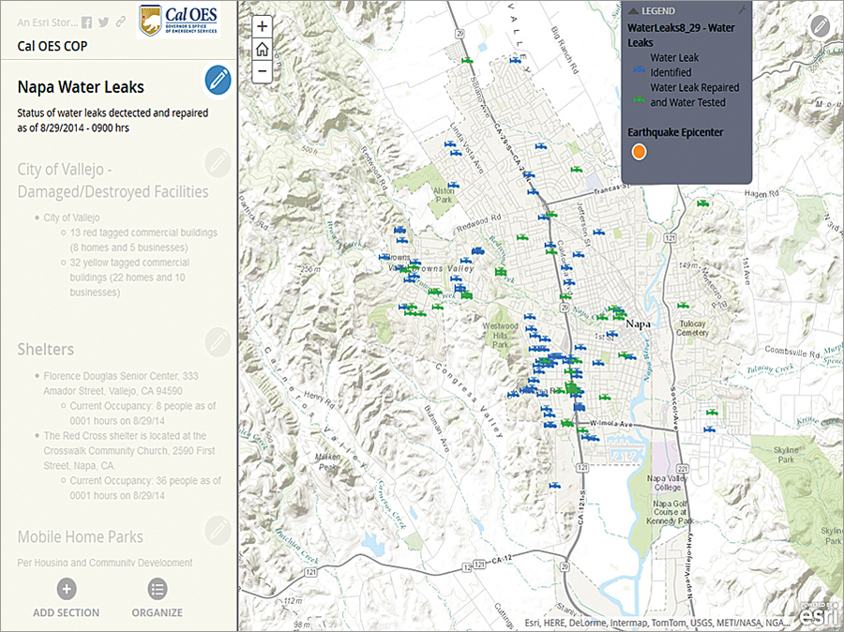Zoom out on the map
Image resolution: width=844 pixels, height=632 pixels.
(x=263, y=71)
